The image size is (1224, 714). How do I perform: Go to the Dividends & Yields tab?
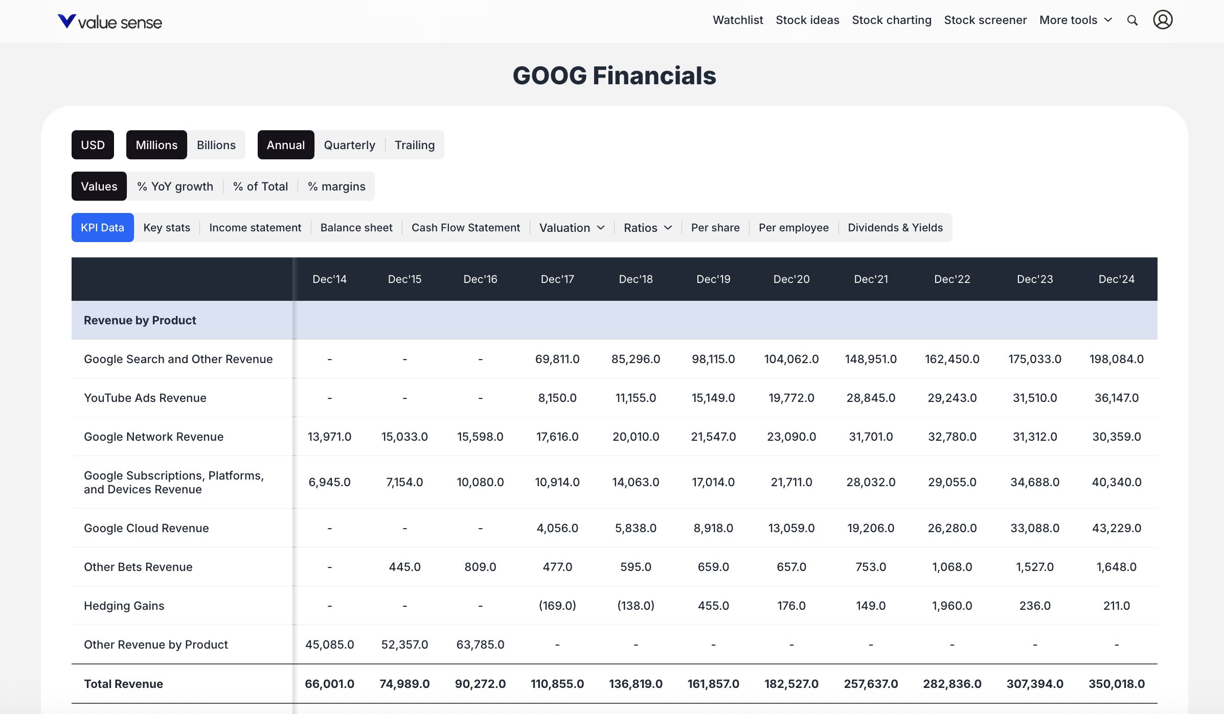coord(895,227)
